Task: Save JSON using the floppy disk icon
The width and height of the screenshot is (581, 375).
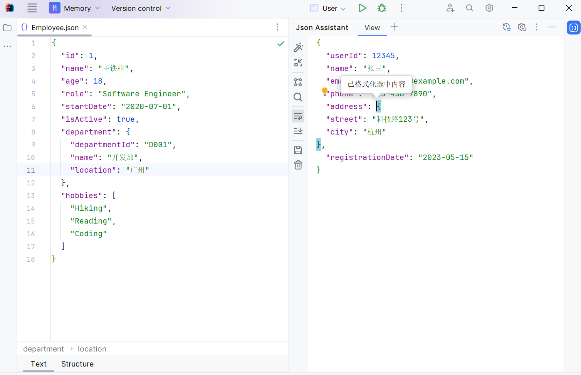Action: [x=298, y=150]
